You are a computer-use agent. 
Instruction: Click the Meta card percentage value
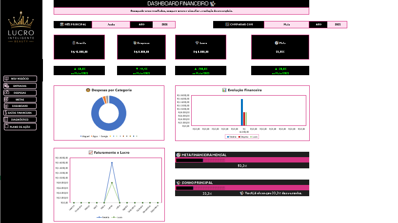tap(280, 52)
